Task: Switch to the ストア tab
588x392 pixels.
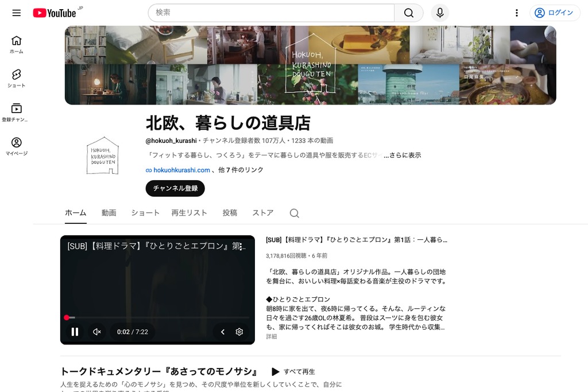Action: click(263, 213)
